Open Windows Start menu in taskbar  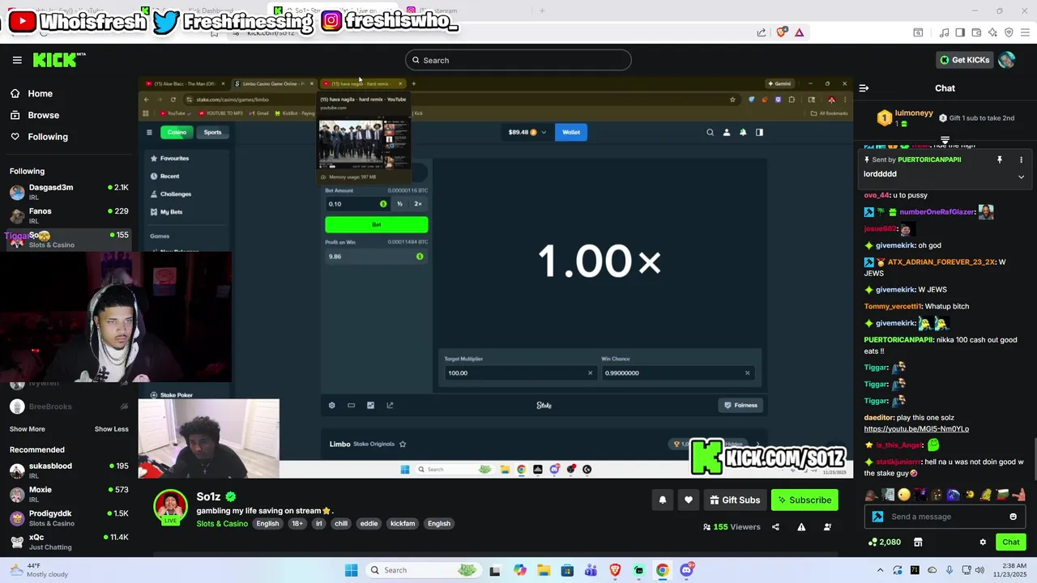pos(351,570)
